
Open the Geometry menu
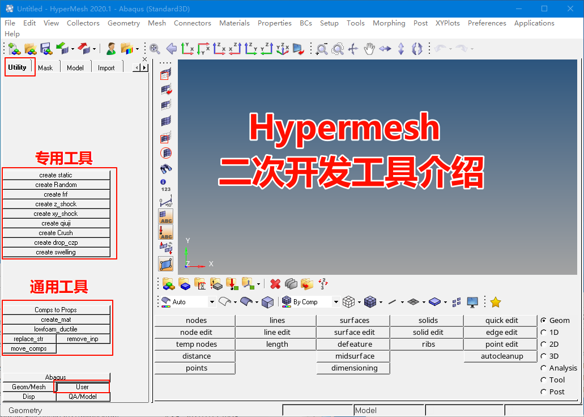click(123, 23)
